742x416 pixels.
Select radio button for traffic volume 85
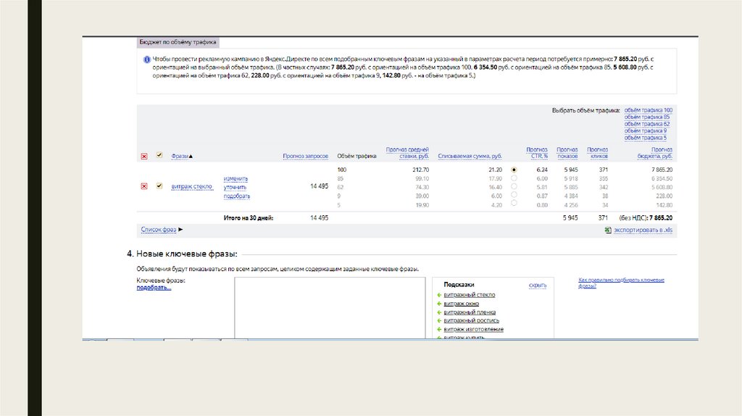(x=514, y=178)
